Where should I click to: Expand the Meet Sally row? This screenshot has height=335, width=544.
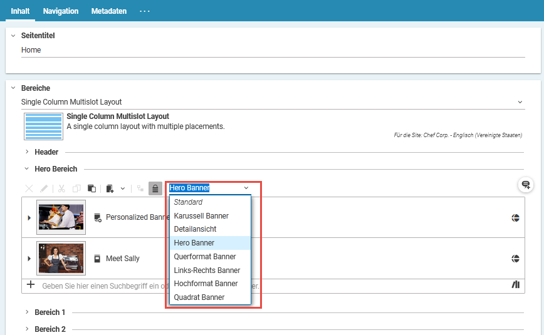(x=29, y=259)
